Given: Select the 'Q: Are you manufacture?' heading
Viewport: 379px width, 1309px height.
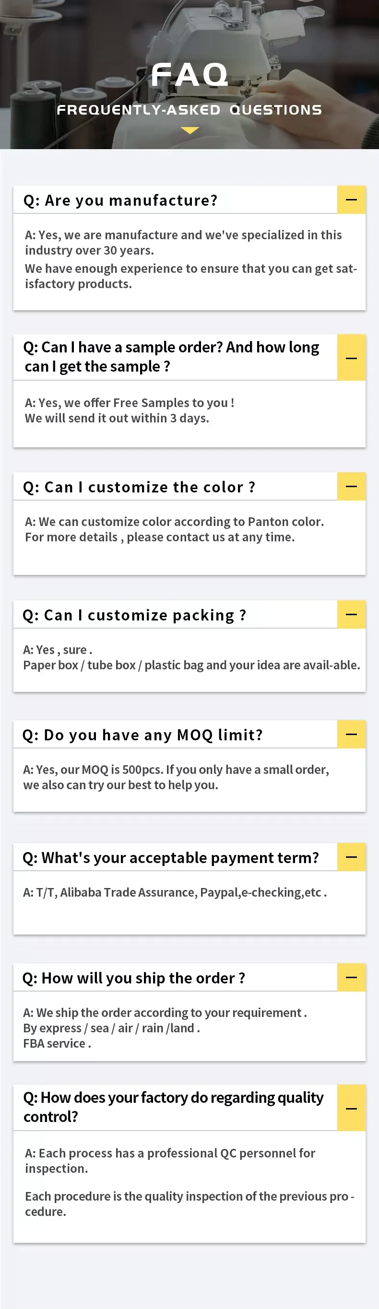Looking at the screenshot, I should point(120,201).
